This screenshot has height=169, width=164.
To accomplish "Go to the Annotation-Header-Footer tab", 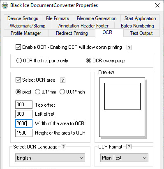I will click(x=83, y=26).
